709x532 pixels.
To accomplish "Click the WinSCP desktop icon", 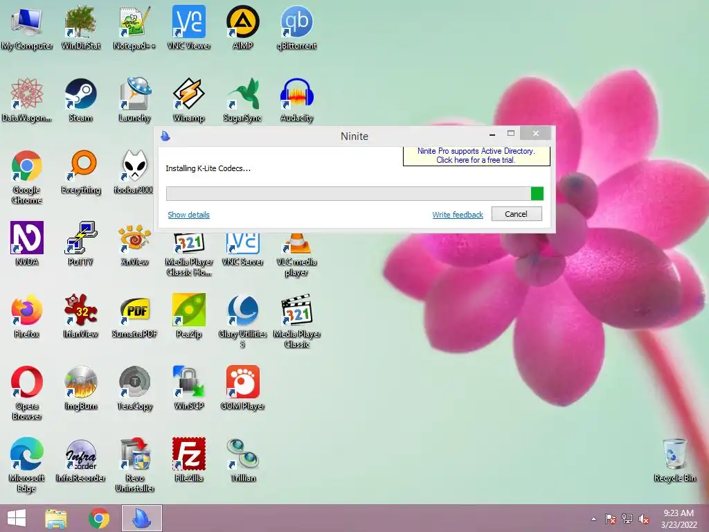I will tap(188, 388).
